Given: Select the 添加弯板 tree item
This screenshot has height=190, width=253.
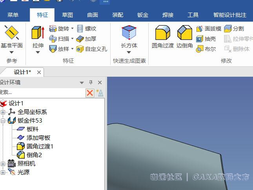Looking at the screenshot, I should tap(38, 138).
